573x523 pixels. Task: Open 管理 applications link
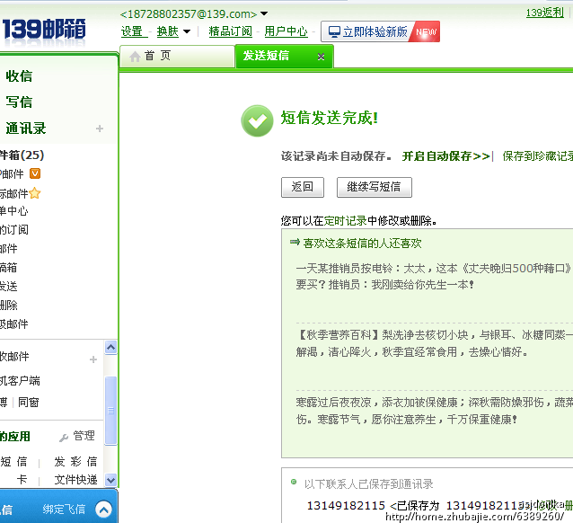(x=84, y=436)
